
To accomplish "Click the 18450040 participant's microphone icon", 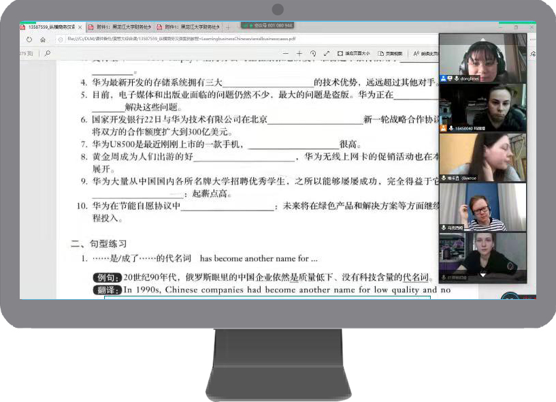I will click(451, 128).
